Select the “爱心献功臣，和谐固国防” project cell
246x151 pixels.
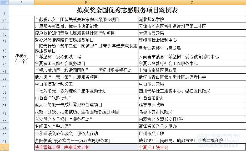86,70
